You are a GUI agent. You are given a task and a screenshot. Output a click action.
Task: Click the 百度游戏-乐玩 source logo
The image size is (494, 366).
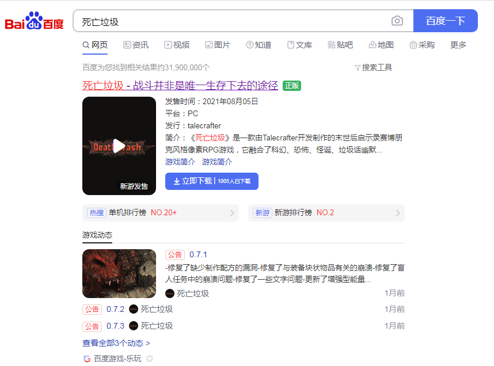[x=87, y=359]
